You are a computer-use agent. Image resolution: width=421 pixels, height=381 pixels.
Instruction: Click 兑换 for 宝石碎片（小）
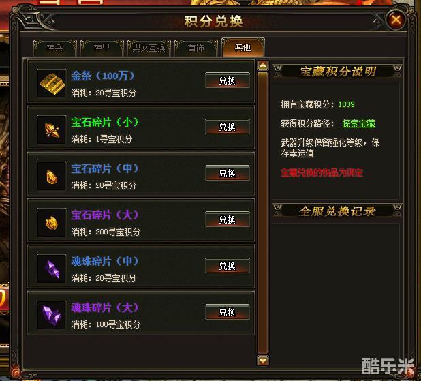(228, 127)
